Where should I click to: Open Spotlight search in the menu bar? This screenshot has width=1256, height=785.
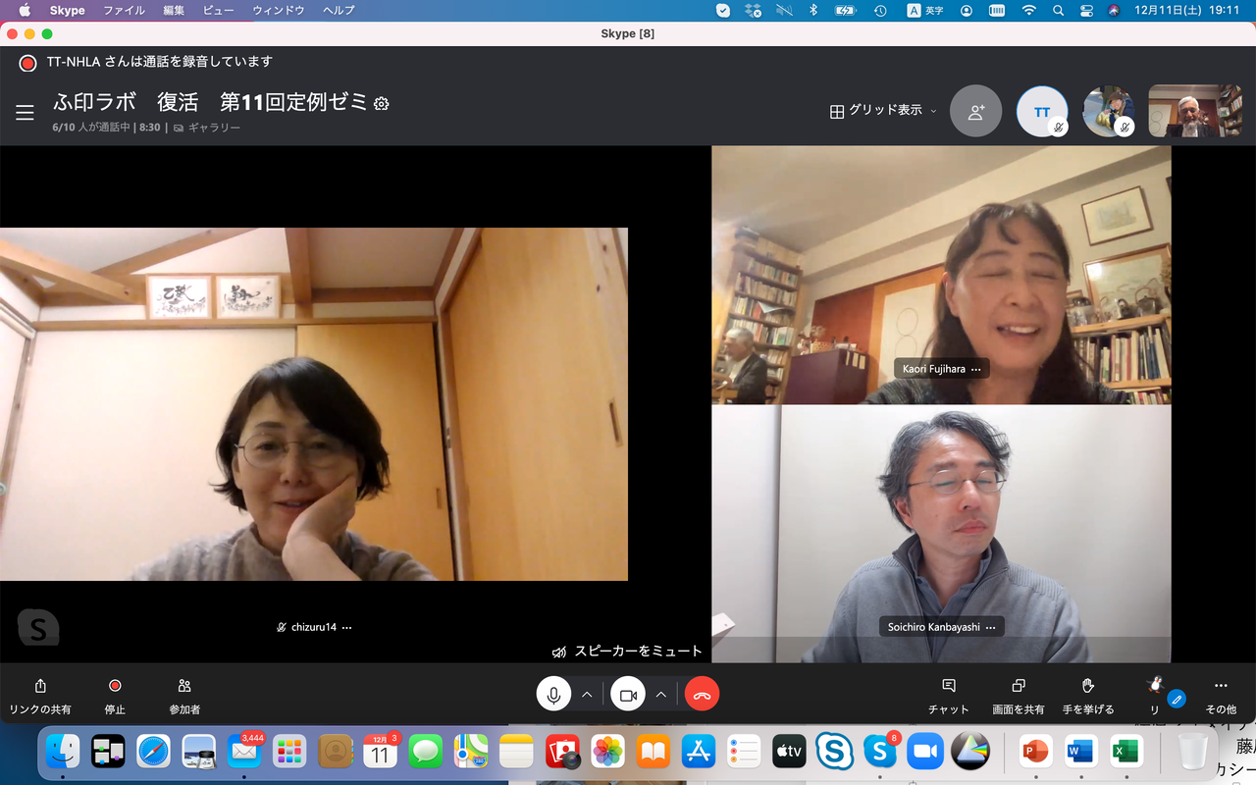[1058, 11]
